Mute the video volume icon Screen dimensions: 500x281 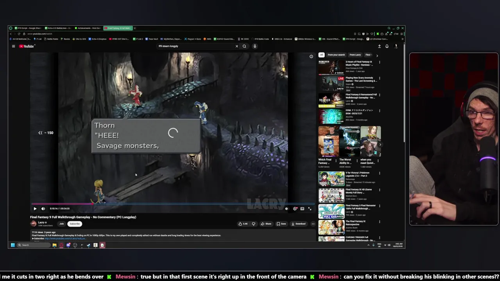pyautogui.click(x=43, y=208)
